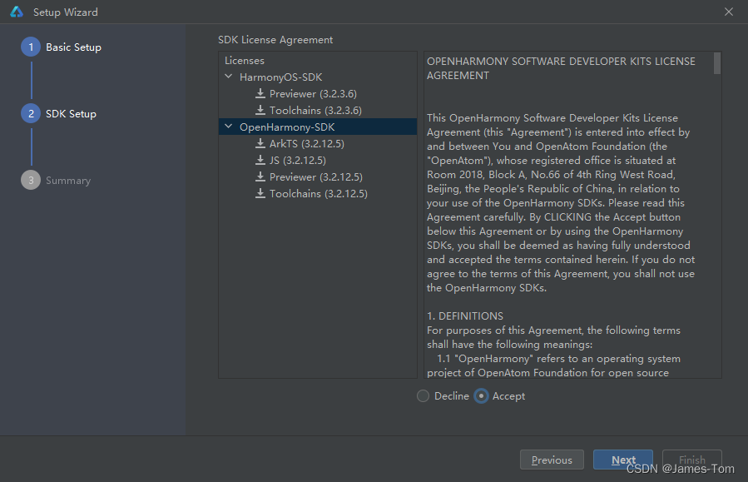Select the OpenHarmony-SDK license entry
Image resolution: width=748 pixels, height=482 pixels.
318,127
